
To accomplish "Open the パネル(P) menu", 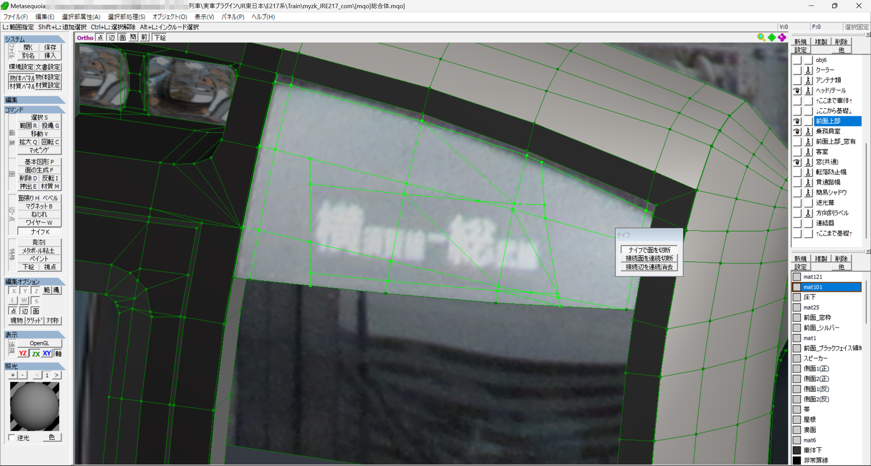I will [x=233, y=17].
